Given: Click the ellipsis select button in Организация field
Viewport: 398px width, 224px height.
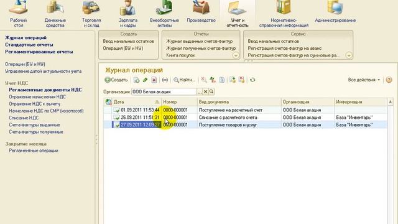Looking at the screenshot, I should coord(200,91).
